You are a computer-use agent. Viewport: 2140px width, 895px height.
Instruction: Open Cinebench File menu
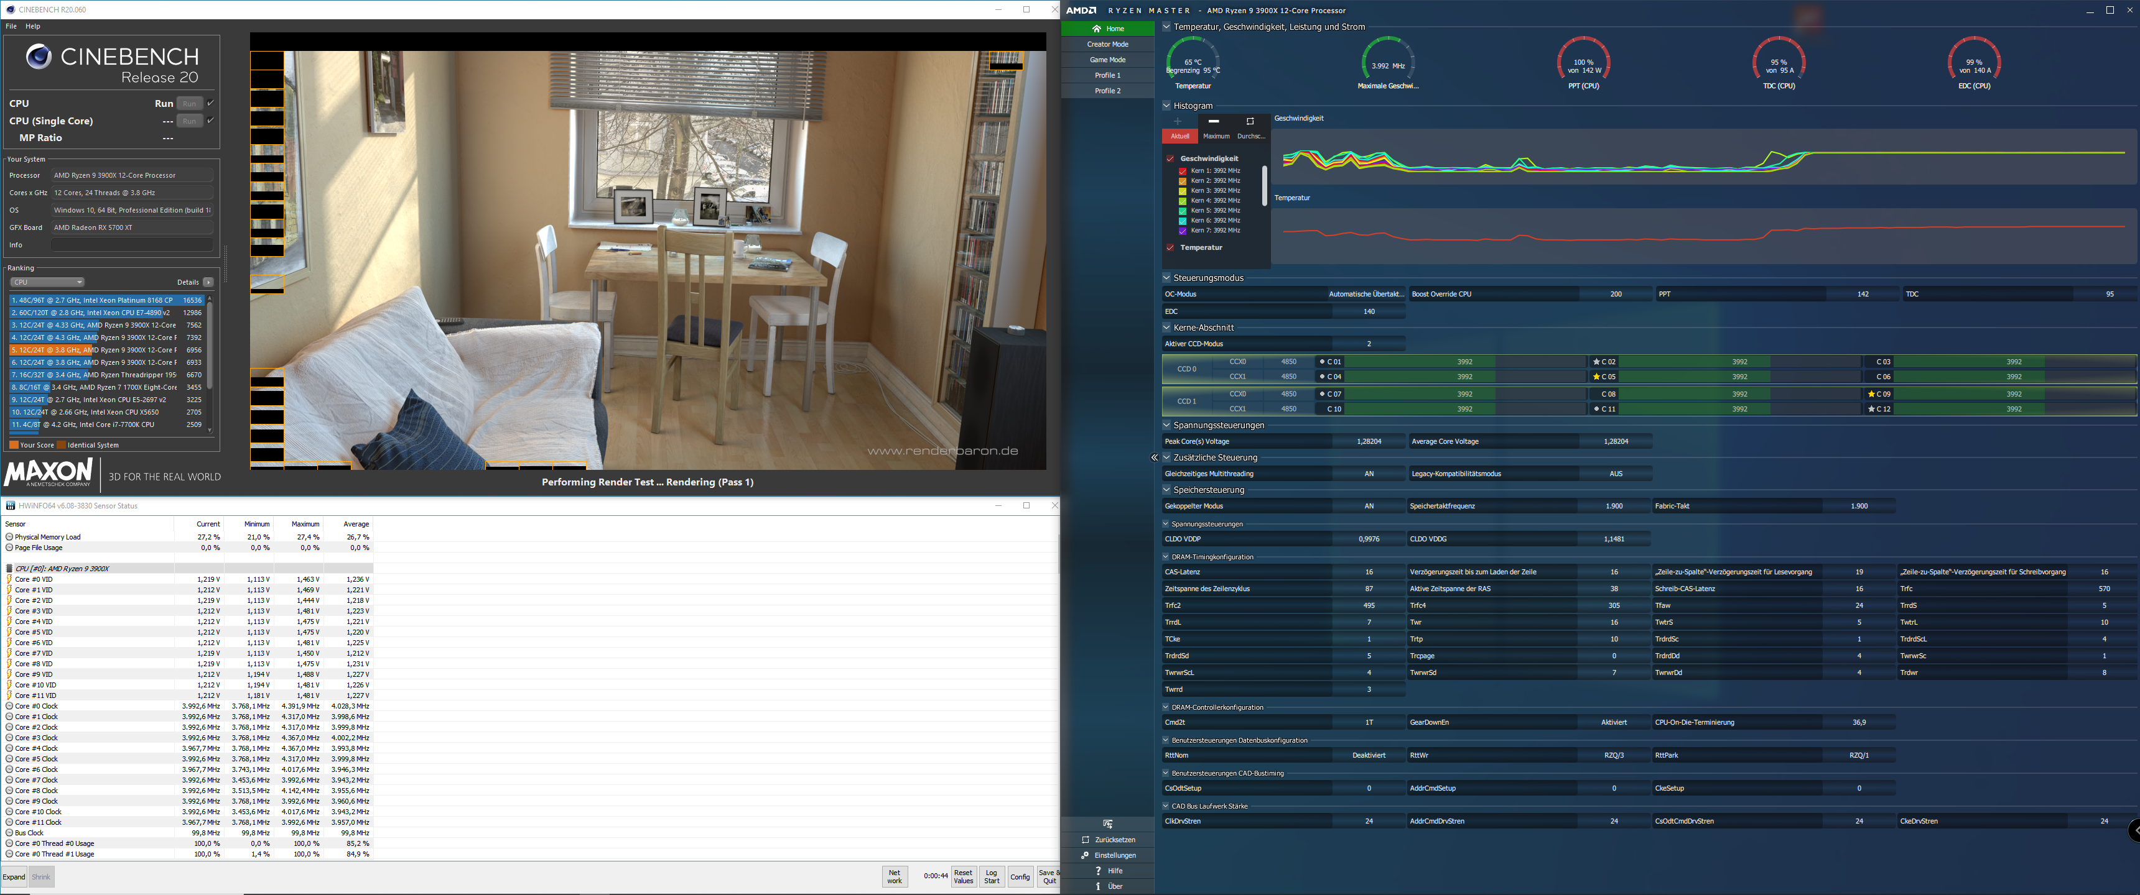coord(11,27)
